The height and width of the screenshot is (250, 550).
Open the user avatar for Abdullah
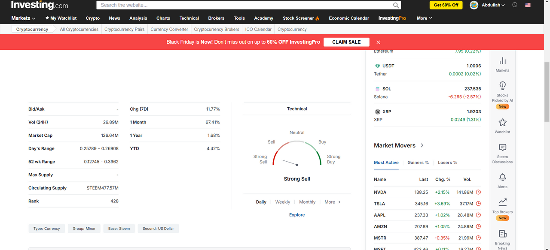click(x=474, y=5)
